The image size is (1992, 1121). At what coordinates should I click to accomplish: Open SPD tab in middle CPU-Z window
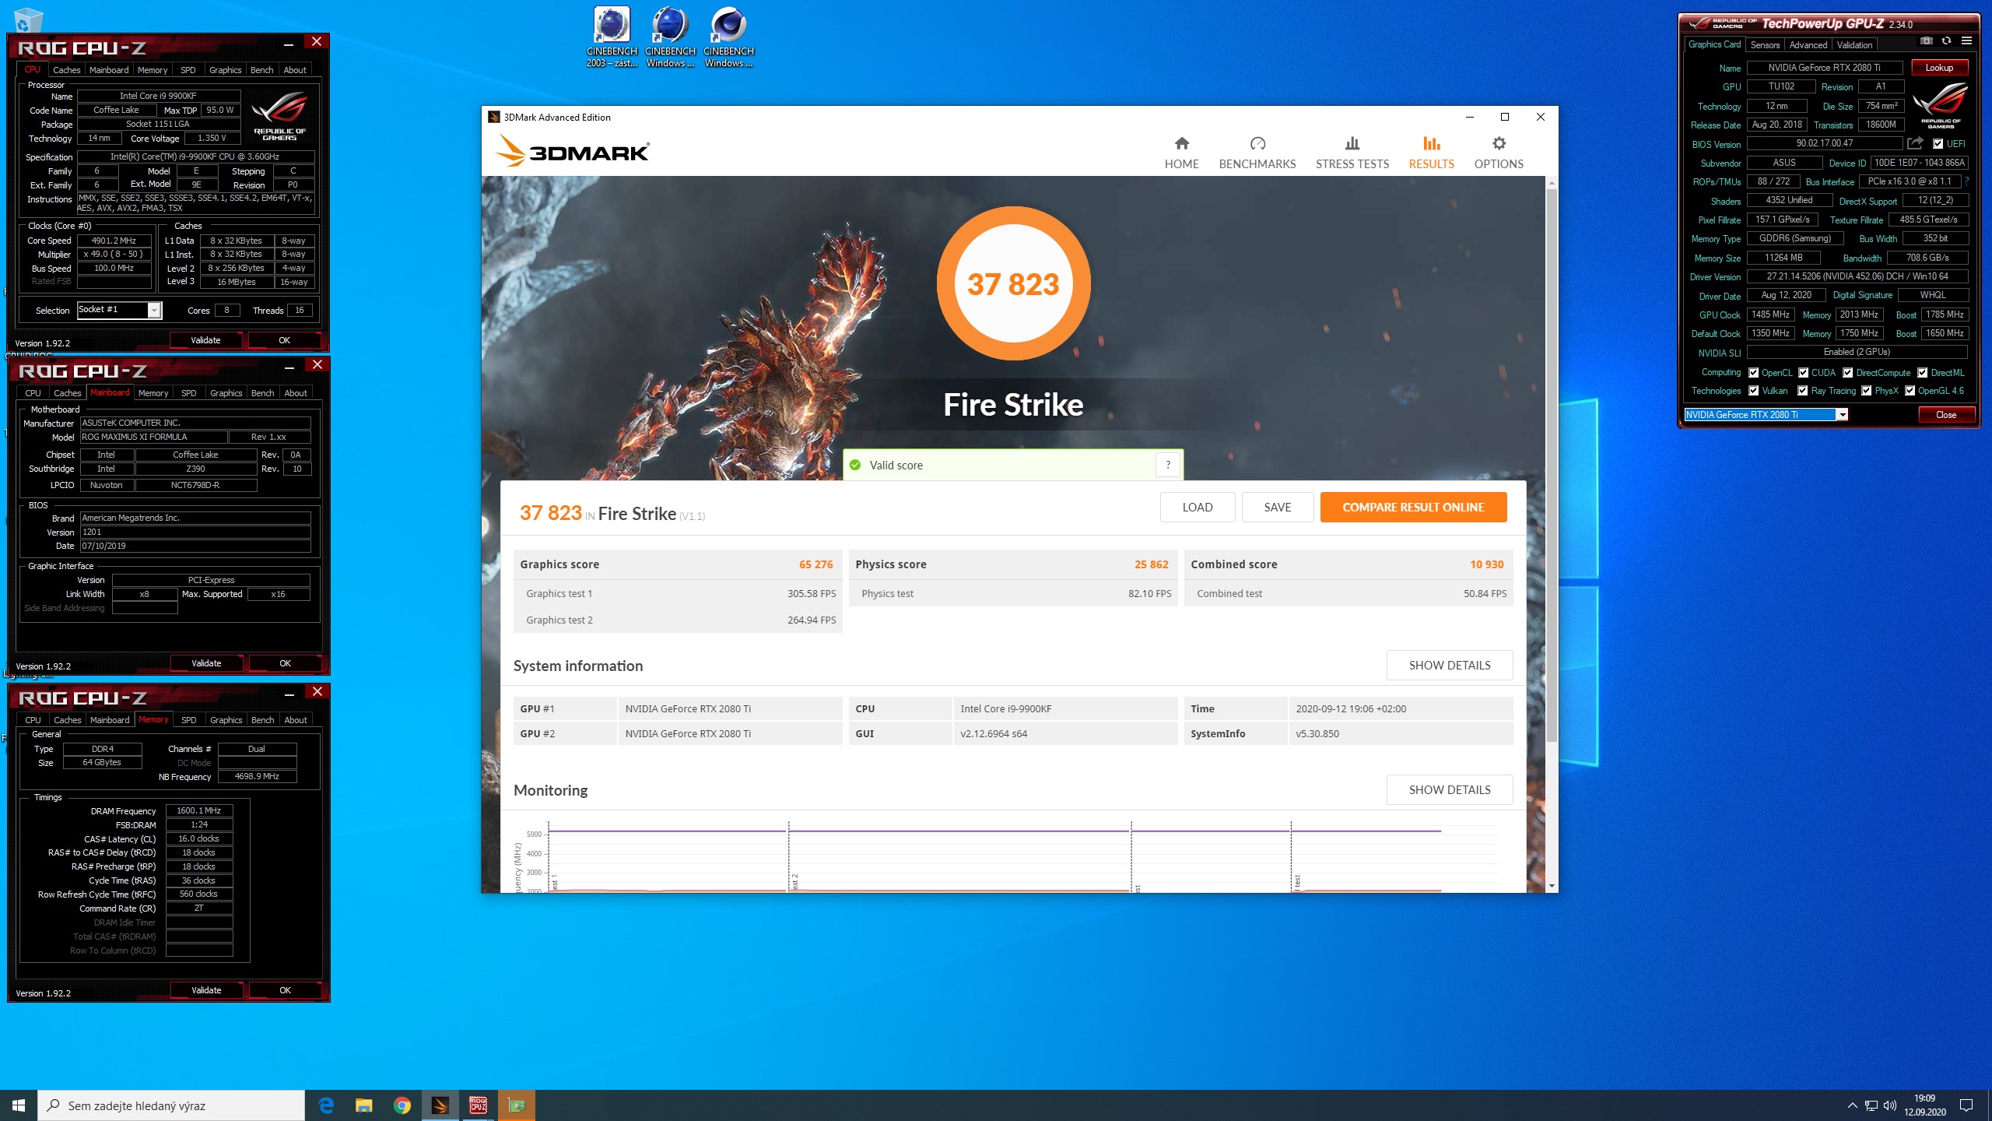tap(188, 393)
